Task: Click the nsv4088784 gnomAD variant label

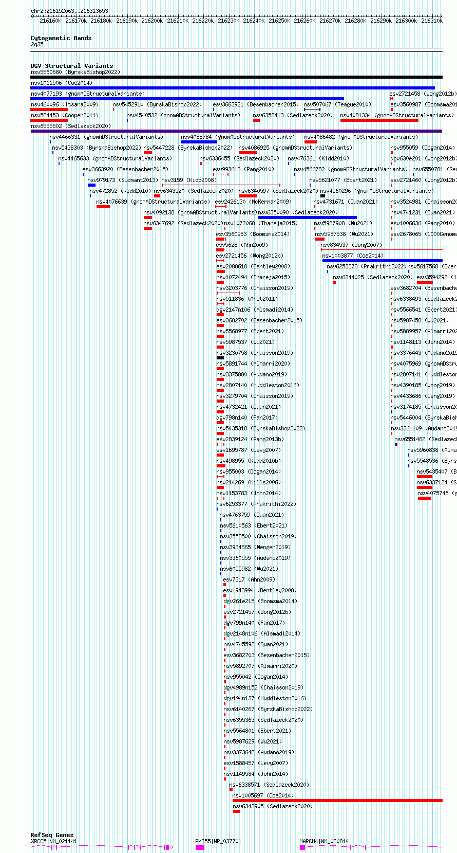Action: [x=238, y=137]
